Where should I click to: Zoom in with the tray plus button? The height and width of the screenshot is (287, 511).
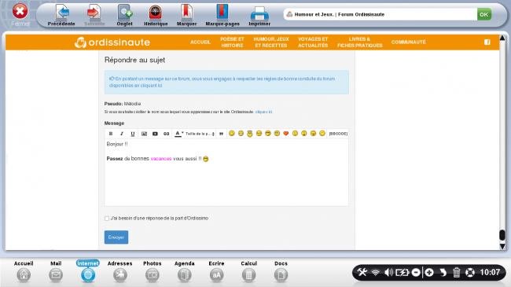click(x=429, y=272)
